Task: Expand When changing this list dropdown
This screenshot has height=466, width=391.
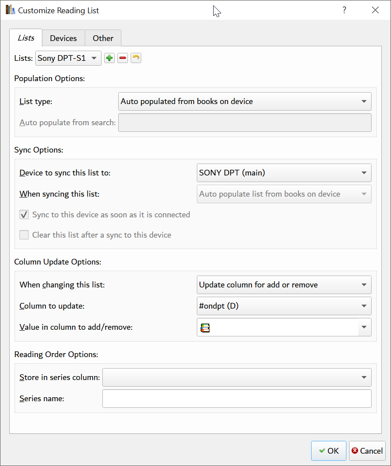Action: coord(284,285)
